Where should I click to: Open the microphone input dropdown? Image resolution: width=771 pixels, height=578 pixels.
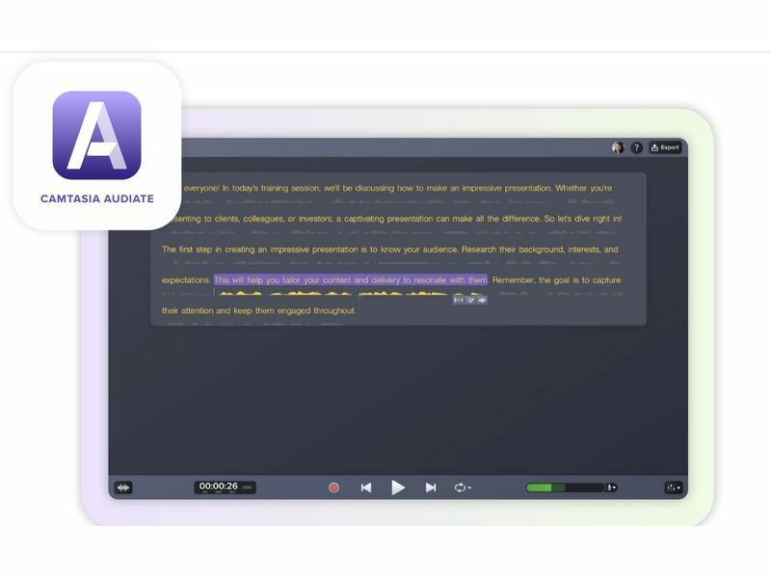tap(611, 487)
